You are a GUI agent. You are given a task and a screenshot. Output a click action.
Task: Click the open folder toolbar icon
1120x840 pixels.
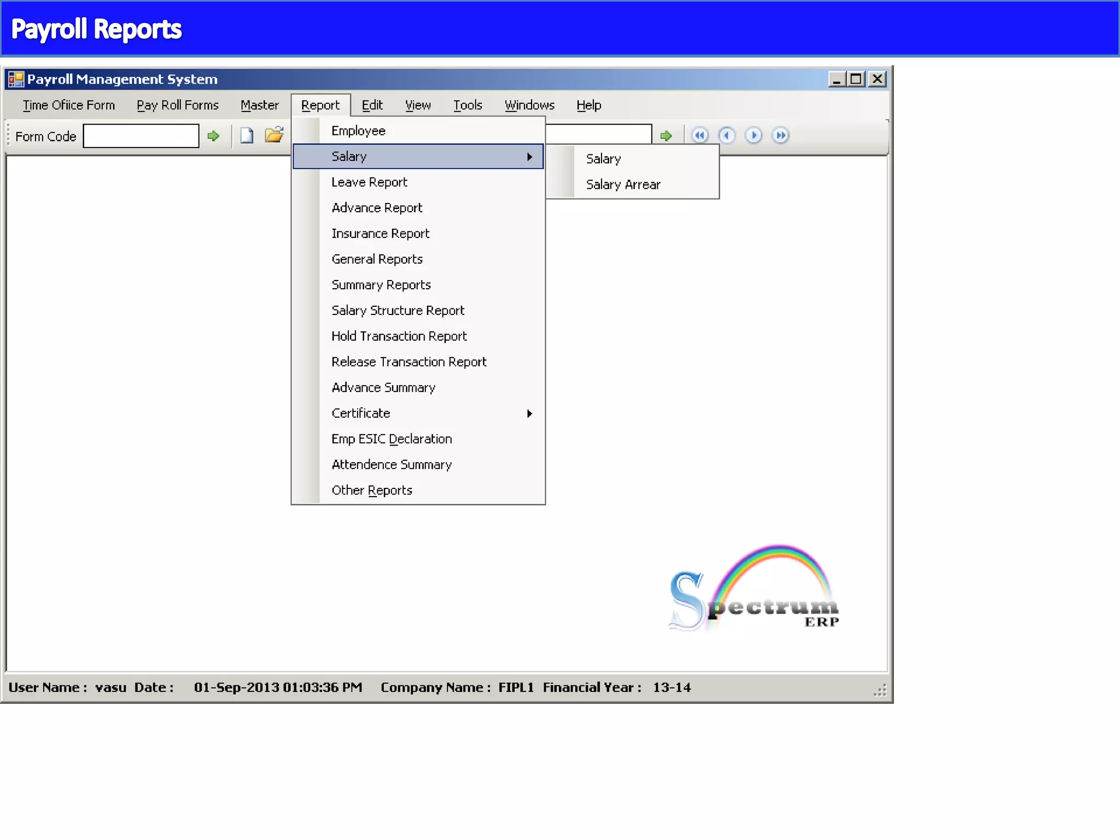click(x=274, y=135)
